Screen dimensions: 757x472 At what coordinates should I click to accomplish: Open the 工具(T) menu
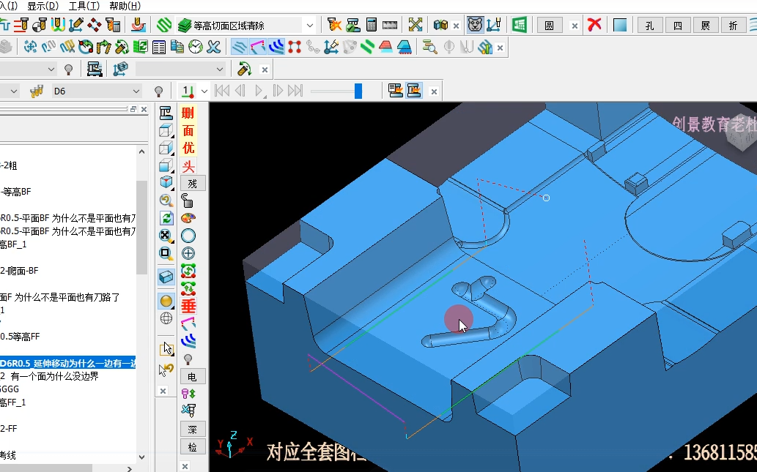(x=84, y=6)
